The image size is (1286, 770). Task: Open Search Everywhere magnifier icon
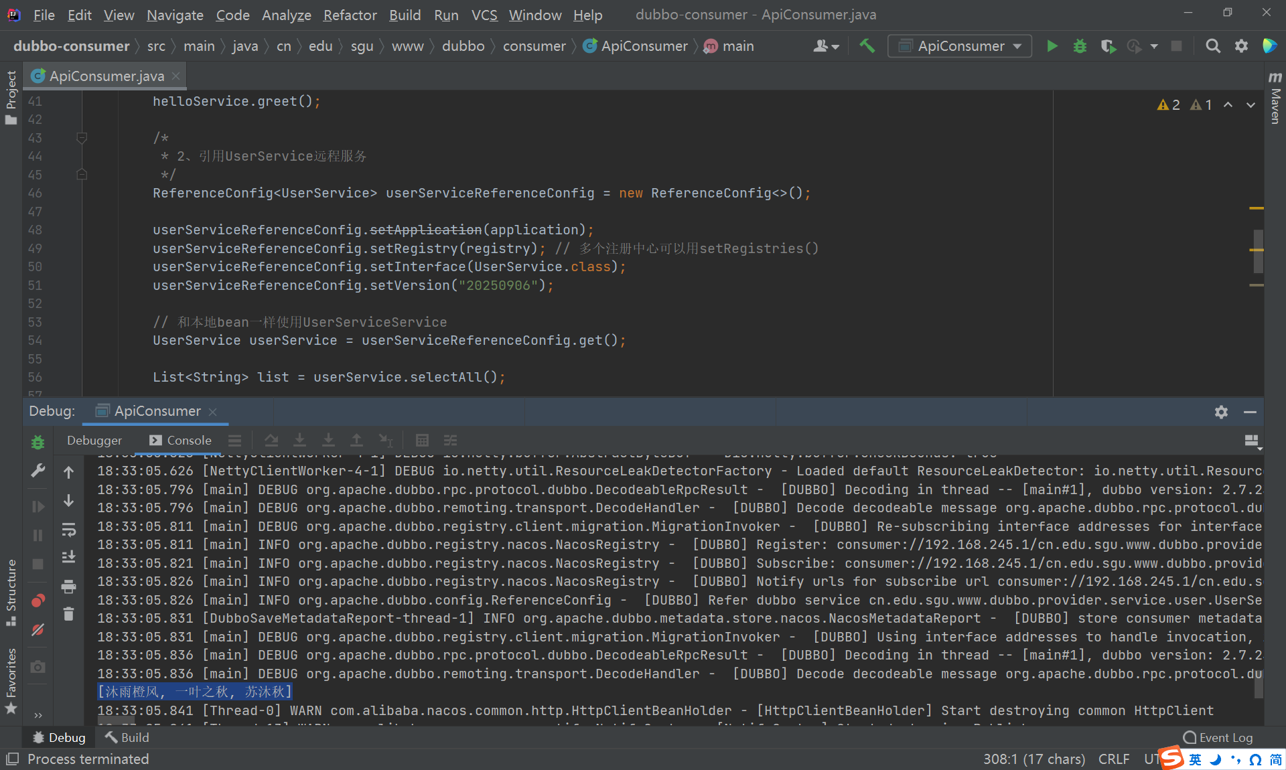point(1212,46)
